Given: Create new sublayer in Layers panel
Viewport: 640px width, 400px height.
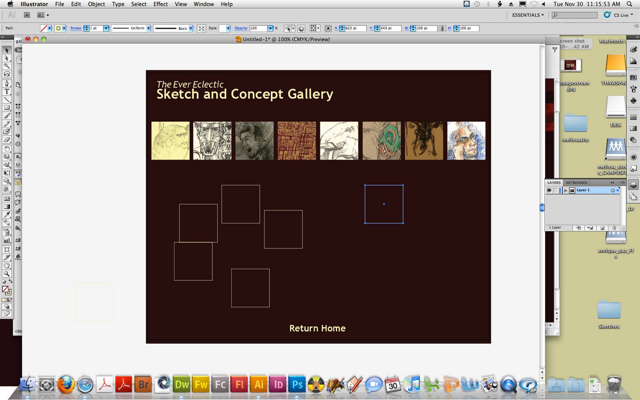Looking at the screenshot, I should coord(590,228).
